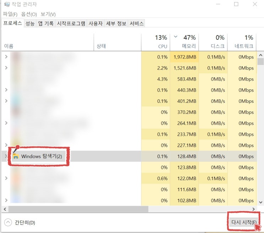Image resolution: width=264 pixels, height=233 pixels.
Task: Switch to the 서비스 tab
Action: (136, 23)
